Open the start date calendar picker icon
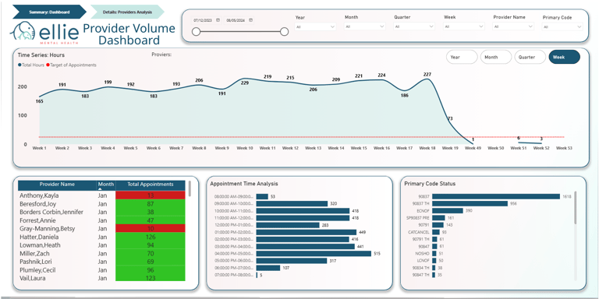599x299 pixels. pyautogui.click(x=218, y=19)
